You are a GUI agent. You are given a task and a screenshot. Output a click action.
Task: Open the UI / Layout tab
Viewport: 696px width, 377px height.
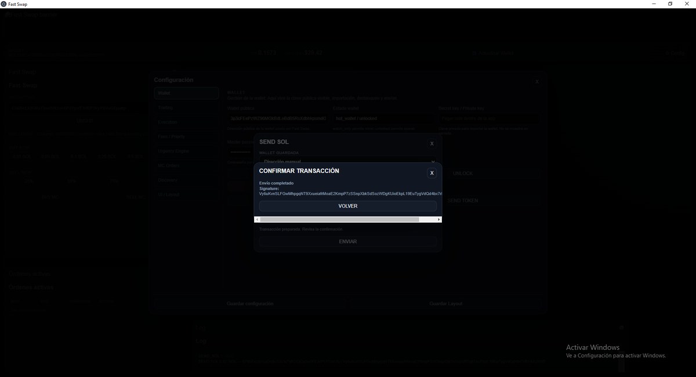click(x=186, y=194)
